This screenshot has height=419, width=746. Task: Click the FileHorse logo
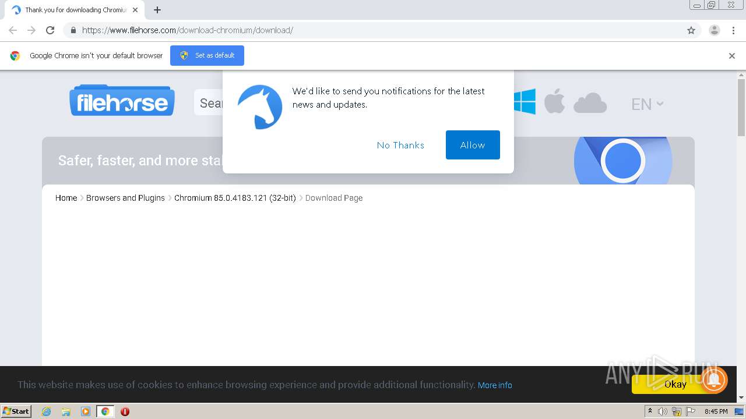pyautogui.click(x=122, y=101)
